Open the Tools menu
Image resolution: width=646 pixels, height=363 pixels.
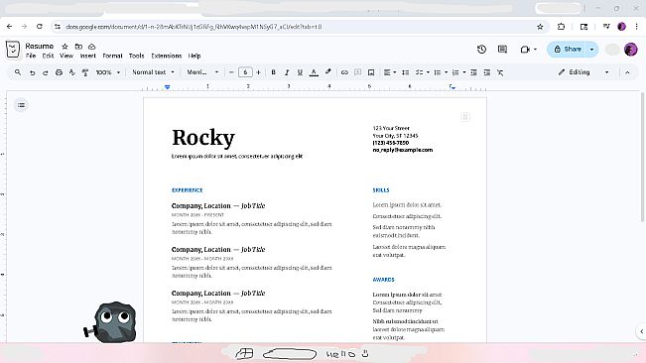(136, 56)
